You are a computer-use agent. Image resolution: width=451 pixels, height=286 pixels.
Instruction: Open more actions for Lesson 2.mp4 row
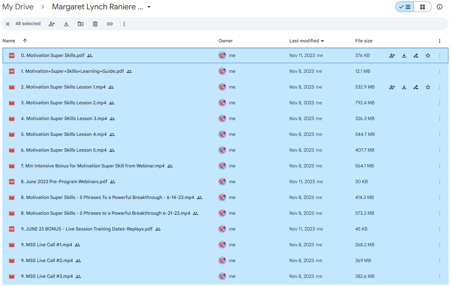tap(440, 103)
